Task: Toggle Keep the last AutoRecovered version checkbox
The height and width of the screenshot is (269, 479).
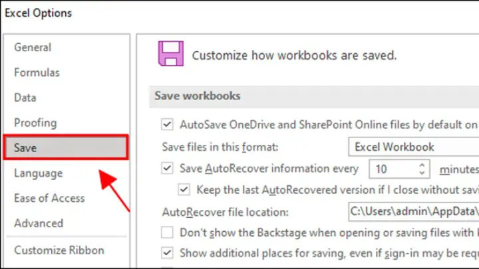Action: pos(184,190)
